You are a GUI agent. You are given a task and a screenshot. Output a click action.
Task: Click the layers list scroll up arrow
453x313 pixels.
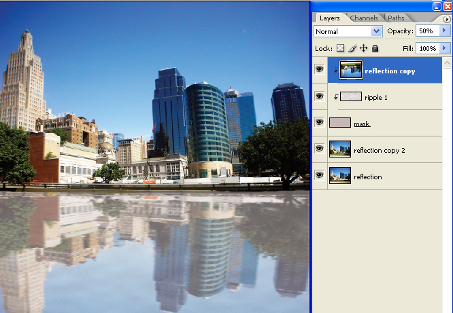[448, 62]
